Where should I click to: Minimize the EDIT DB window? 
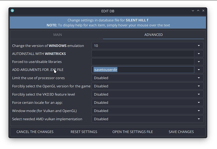pyautogui.click(x=193, y=11)
